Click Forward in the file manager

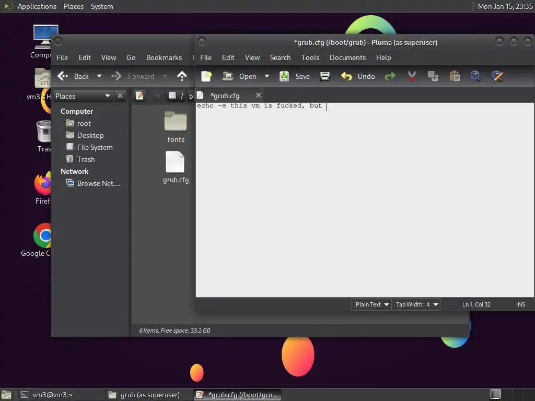(x=133, y=76)
